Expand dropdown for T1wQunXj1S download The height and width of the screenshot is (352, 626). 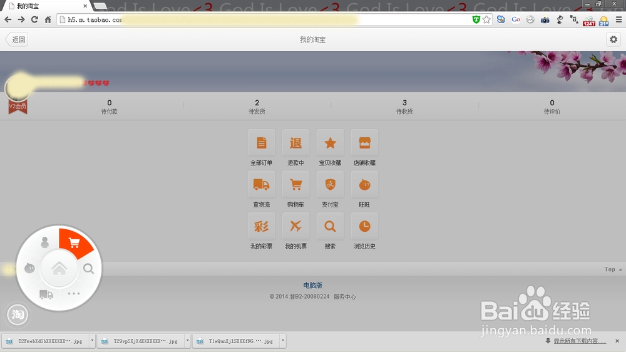[x=283, y=341]
